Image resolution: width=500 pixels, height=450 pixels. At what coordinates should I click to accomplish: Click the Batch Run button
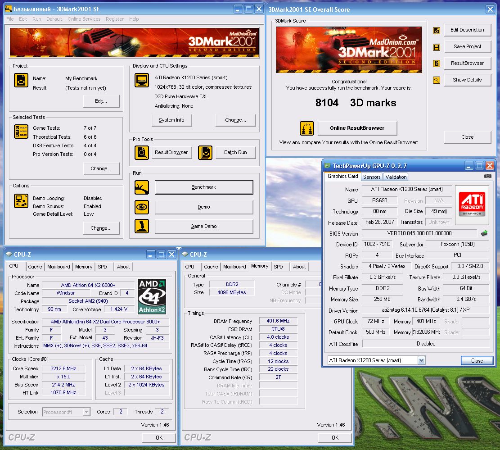[x=236, y=153]
